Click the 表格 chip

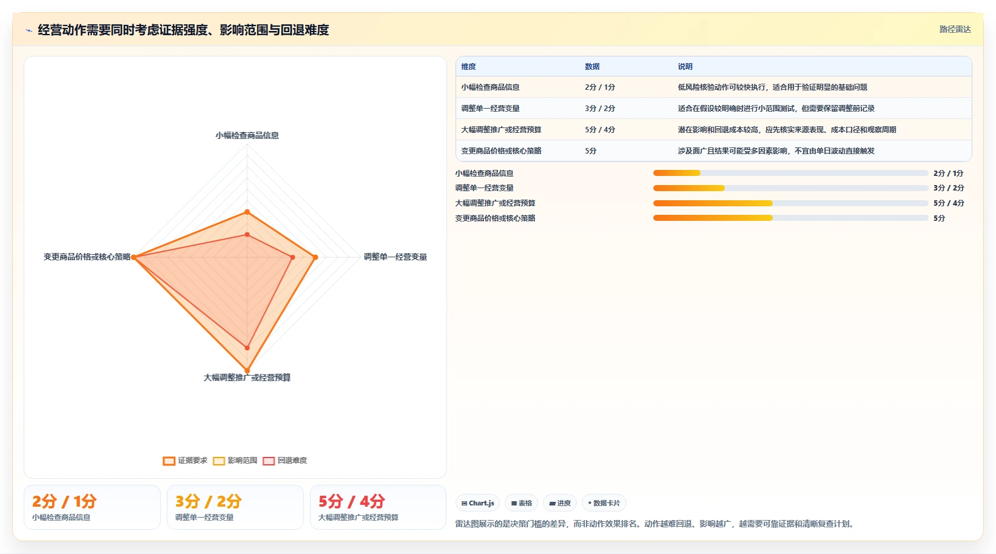tap(521, 503)
